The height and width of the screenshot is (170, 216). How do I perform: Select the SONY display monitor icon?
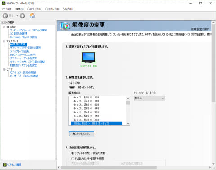coord(89,58)
